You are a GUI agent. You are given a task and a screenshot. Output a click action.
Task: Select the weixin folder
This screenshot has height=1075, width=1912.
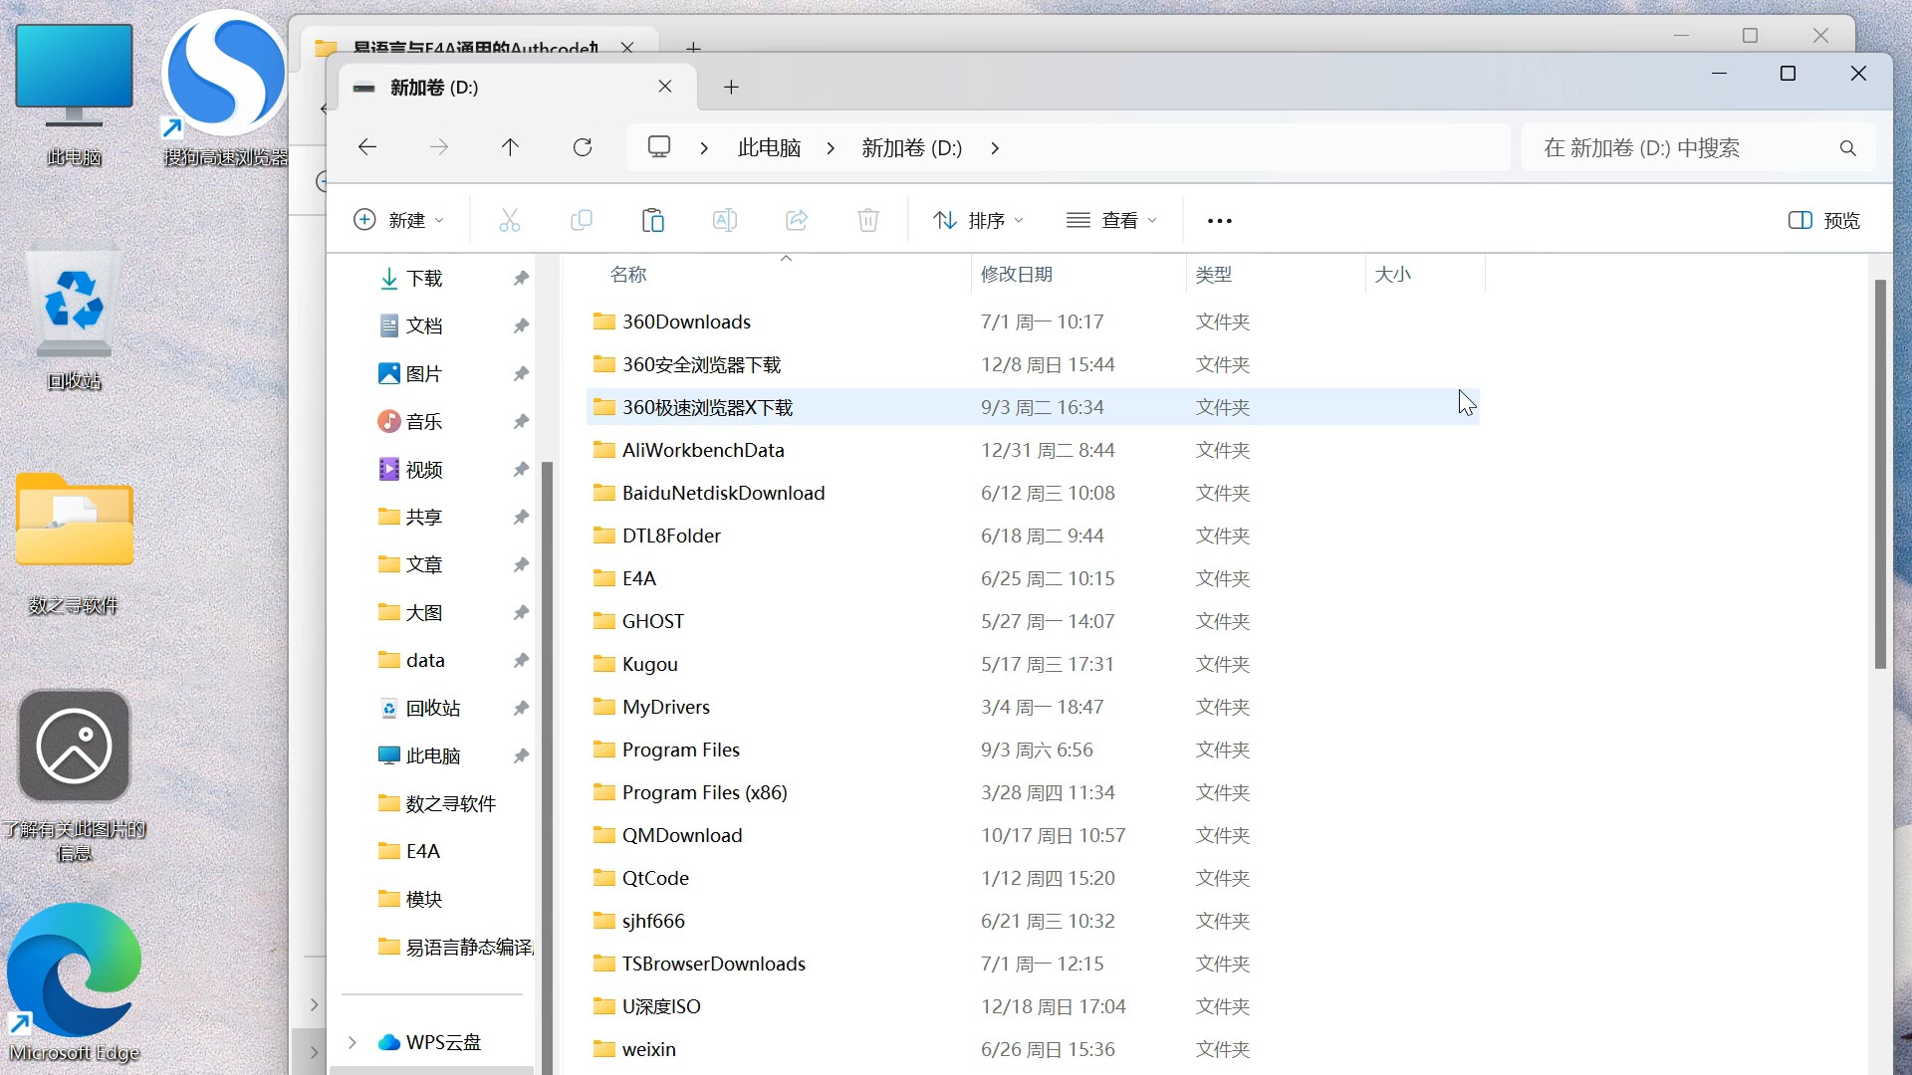[648, 1049]
